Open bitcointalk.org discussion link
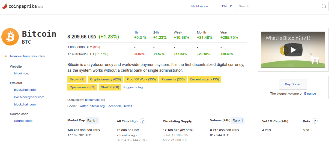Screen dimensions: 329x145 tap(95, 100)
